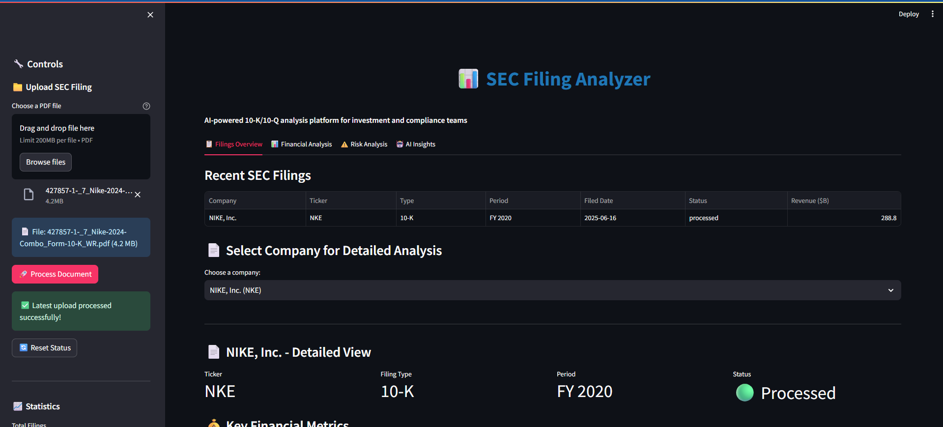The image size is (943, 427).
Task: Close the sidebar with the X icon
Action: pos(150,15)
